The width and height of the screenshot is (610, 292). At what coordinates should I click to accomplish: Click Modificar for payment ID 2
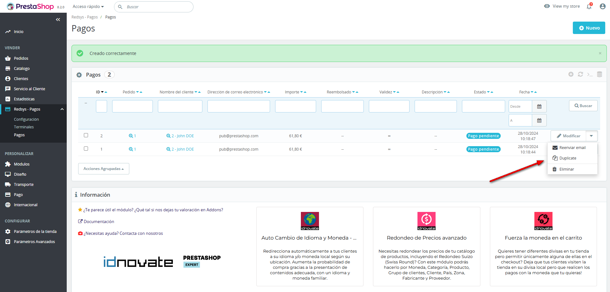(568, 136)
